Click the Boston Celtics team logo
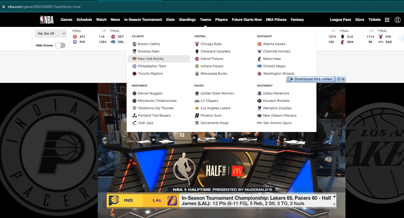 [134, 44]
